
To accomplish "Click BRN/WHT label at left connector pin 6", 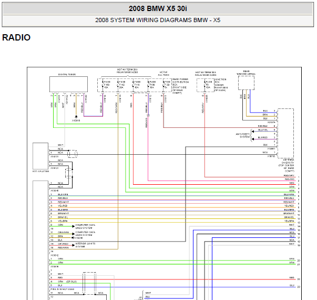I will tap(63, 213).
